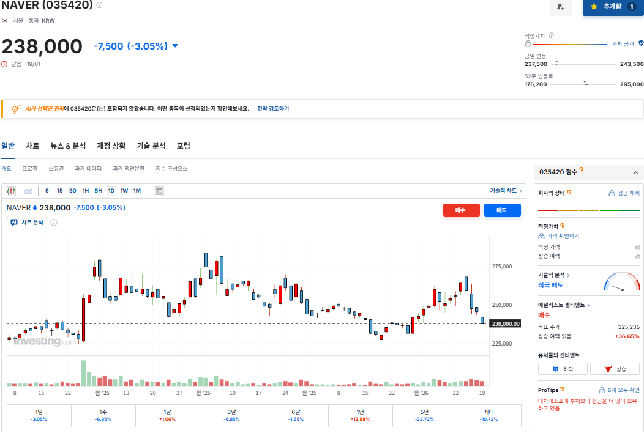The image size is (644, 433).
Task: Select the 5년 period range
Action: click(425, 415)
